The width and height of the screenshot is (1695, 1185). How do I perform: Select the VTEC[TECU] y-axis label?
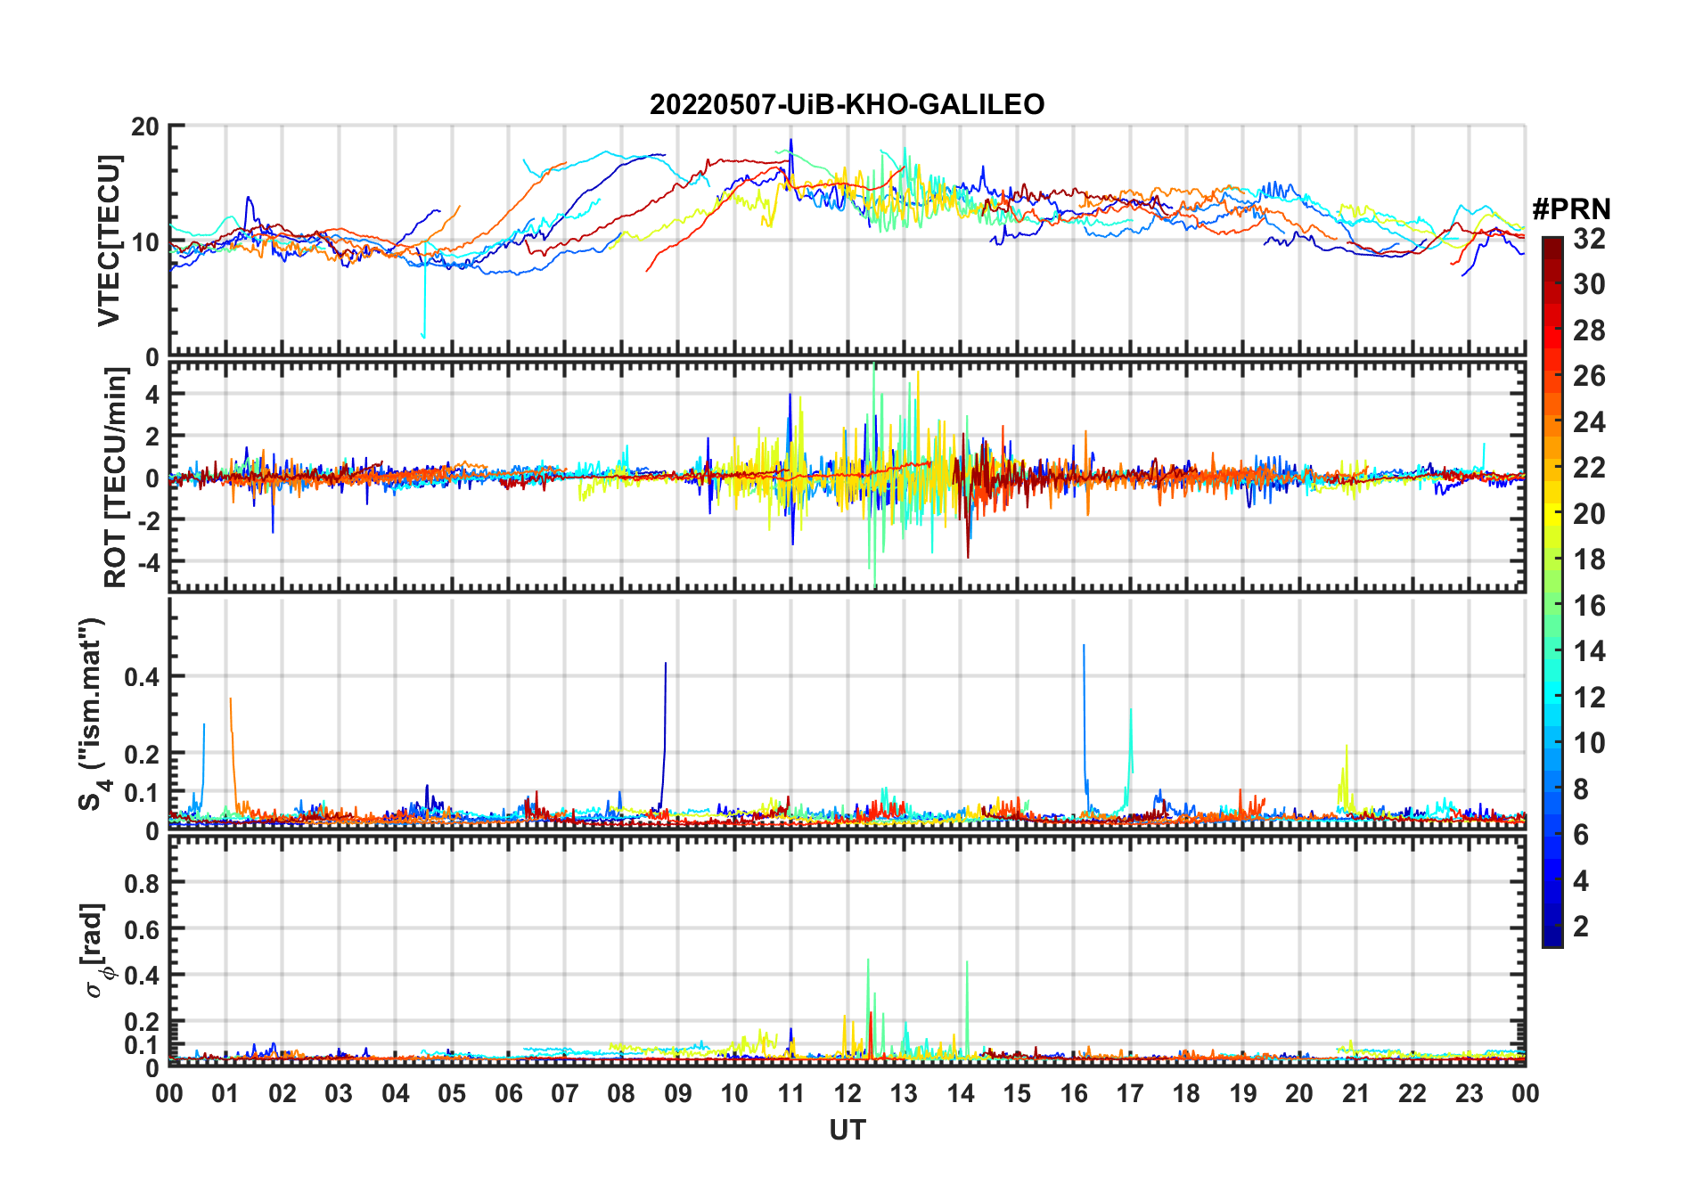[110, 241]
